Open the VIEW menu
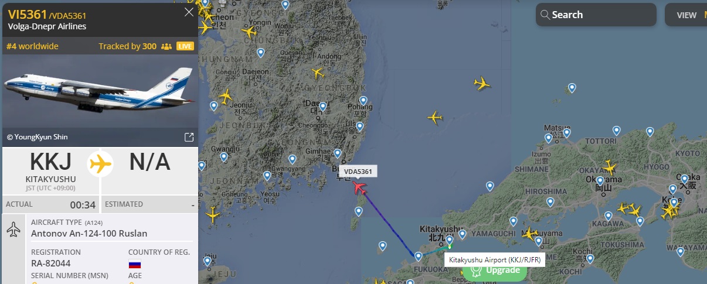 click(x=686, y=15)
